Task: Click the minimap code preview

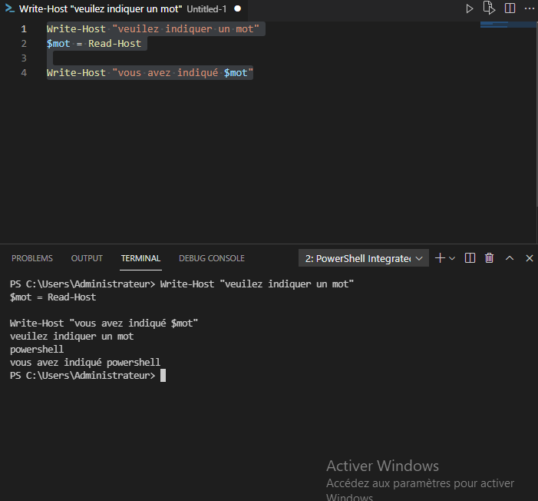Action: click(499, 25)
